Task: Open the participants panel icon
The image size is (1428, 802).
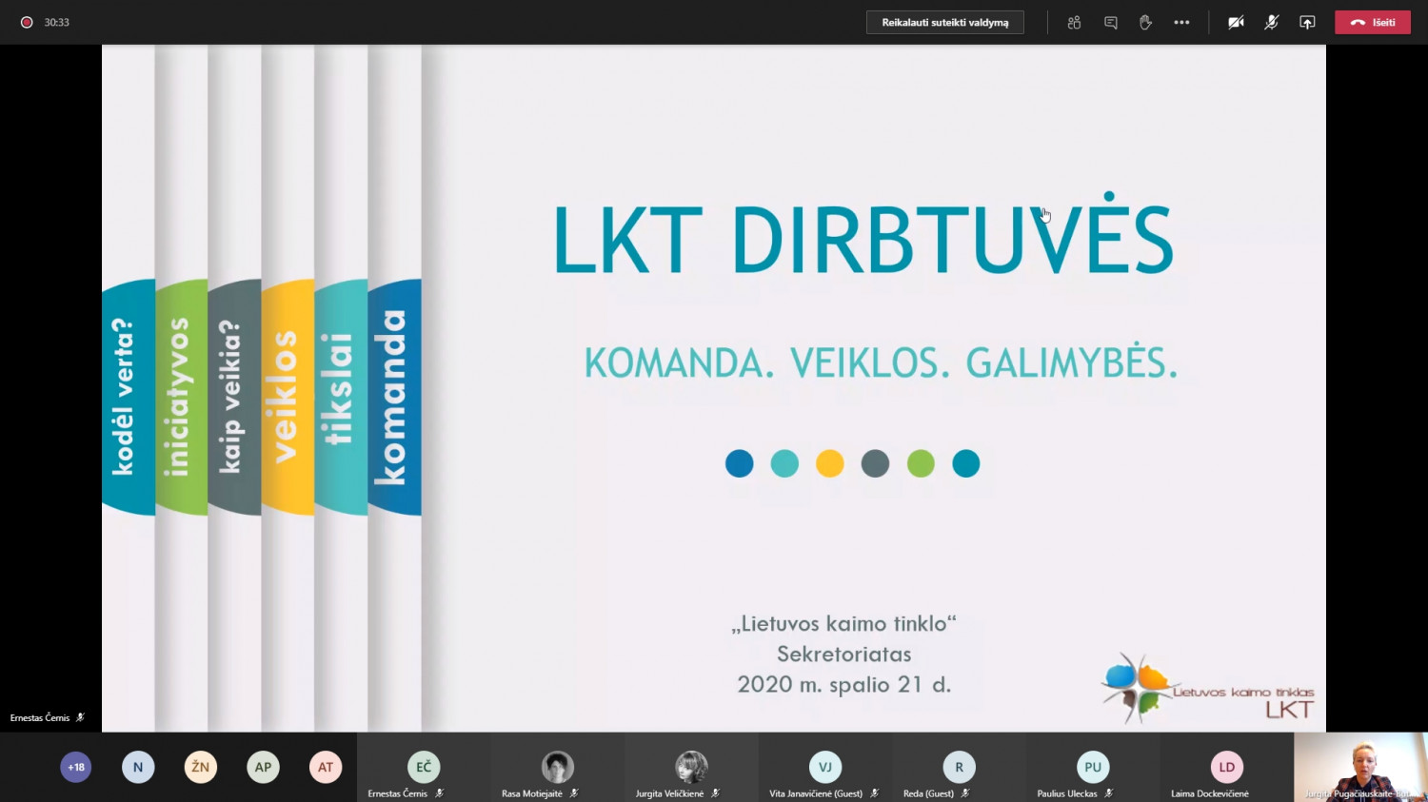Action: [1074, 23]
